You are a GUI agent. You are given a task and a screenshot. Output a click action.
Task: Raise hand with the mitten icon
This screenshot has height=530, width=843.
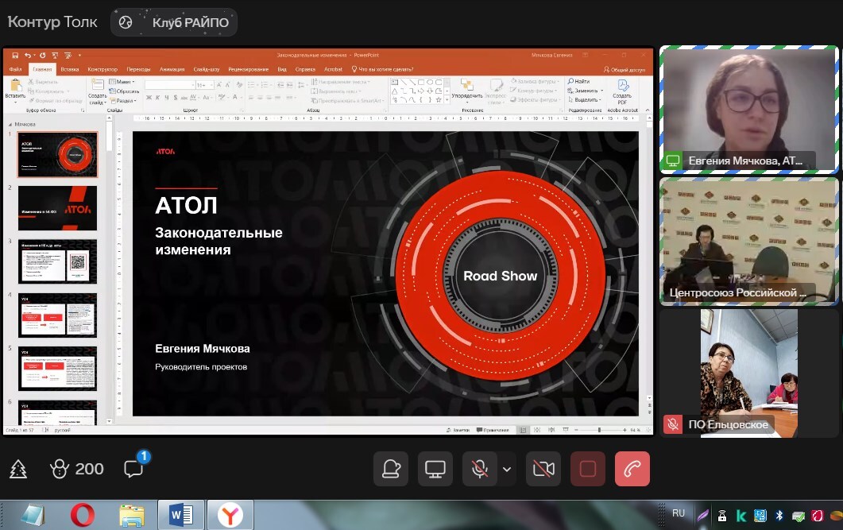(x=391, y=470)
